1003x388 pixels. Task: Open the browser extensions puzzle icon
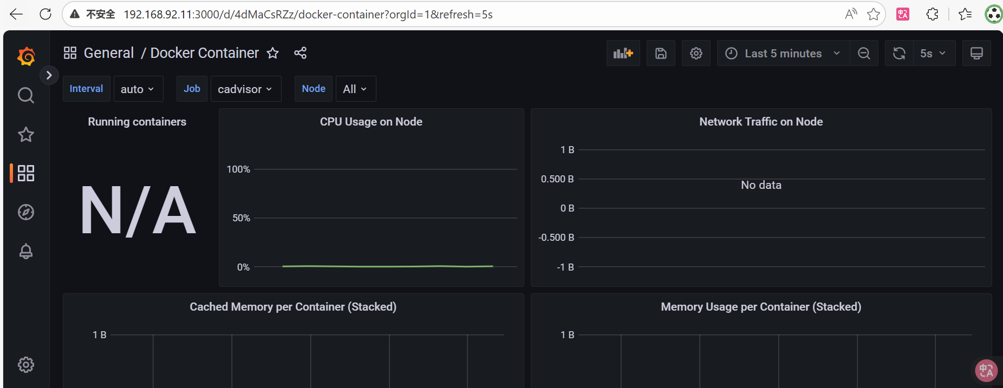(x=932, y=14)
